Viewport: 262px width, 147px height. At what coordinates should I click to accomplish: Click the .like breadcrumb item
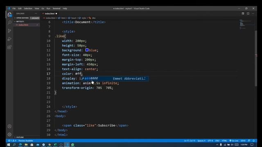point(93,18)
